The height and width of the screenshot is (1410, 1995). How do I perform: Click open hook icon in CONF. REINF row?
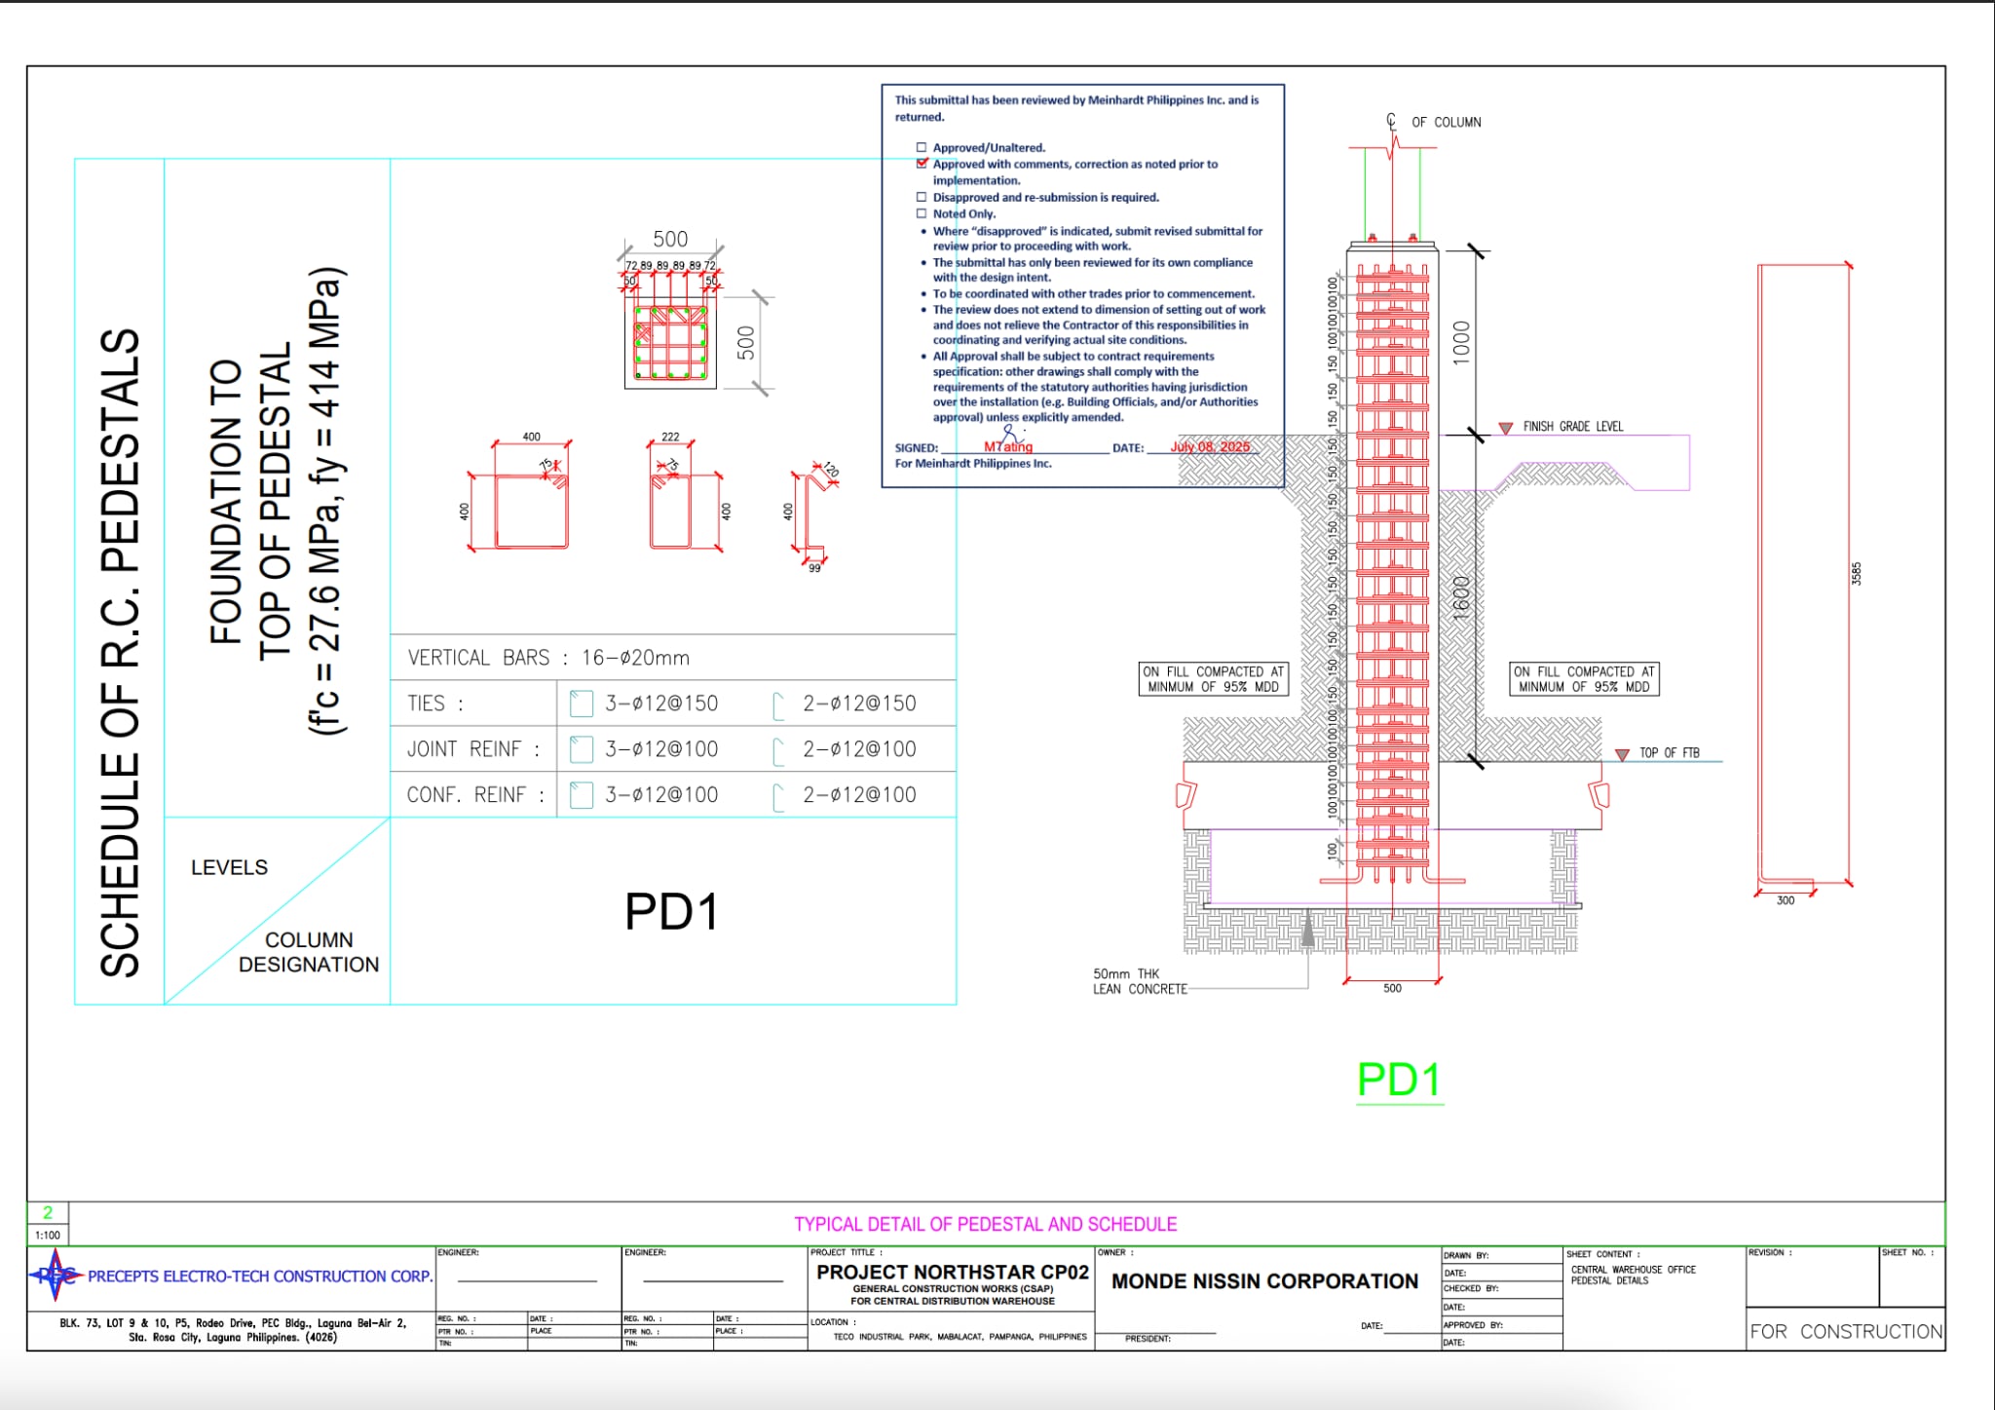[777, 796]
